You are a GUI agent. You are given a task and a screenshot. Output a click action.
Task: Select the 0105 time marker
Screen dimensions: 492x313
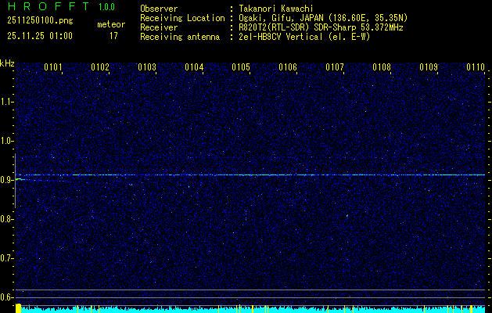click(x=241, y=68)
